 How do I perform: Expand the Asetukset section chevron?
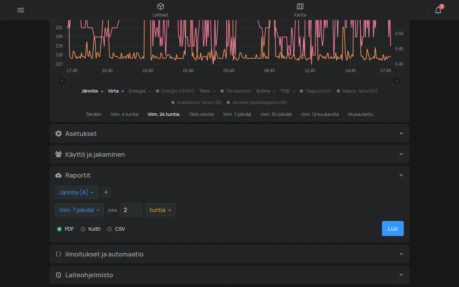[x=401, y=133]
